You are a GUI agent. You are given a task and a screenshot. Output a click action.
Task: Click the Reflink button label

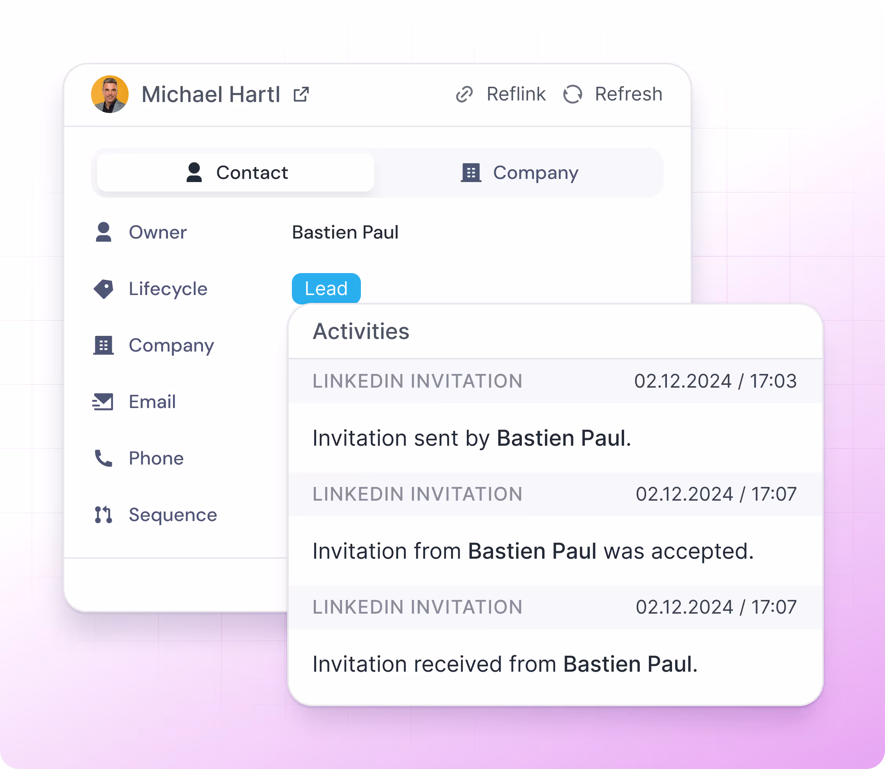click(516, 95)
